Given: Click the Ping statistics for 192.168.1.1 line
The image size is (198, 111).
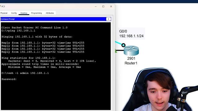Looking at the screenshot, I should 28,58.
